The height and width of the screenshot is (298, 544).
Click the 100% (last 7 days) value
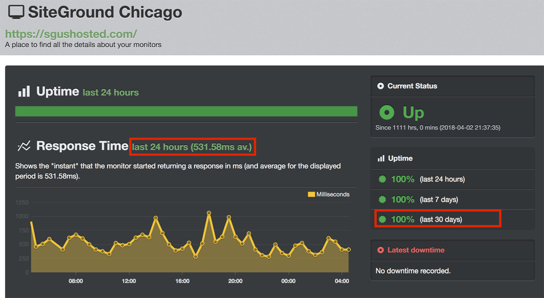[403, 199]
